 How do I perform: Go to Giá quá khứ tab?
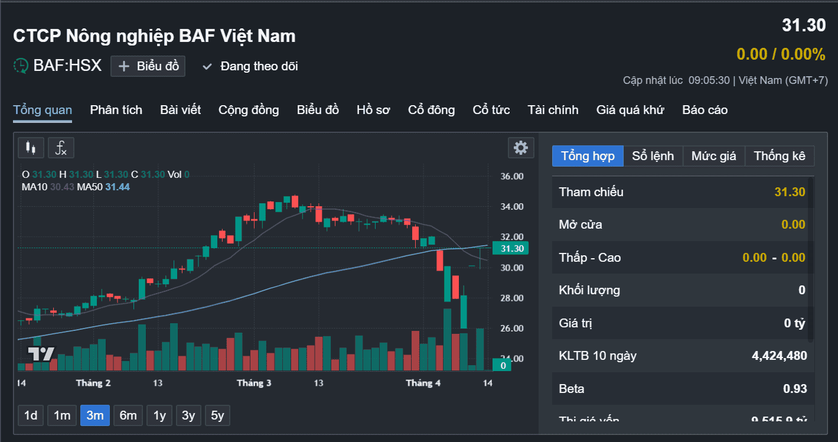click(630, 110)
